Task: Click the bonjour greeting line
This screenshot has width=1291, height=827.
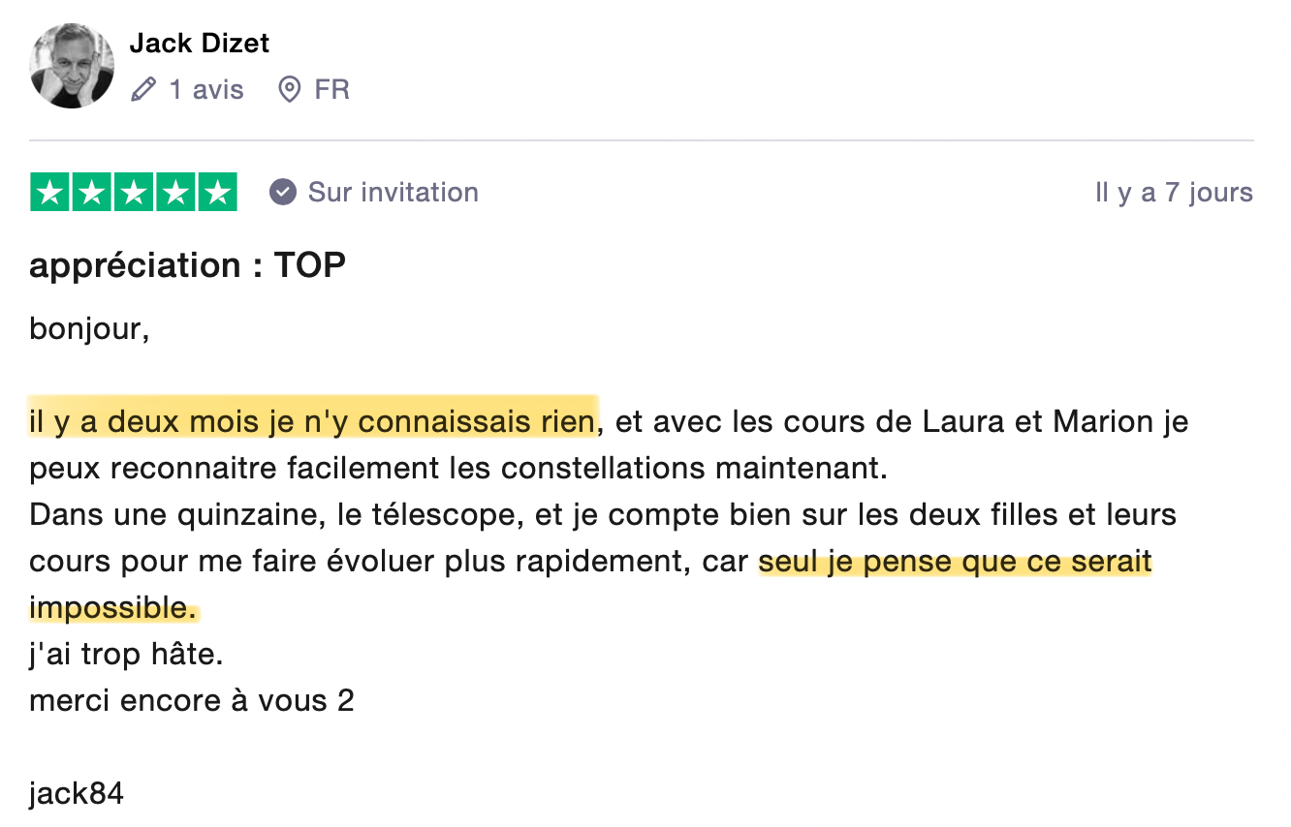Action: [89, 329]
